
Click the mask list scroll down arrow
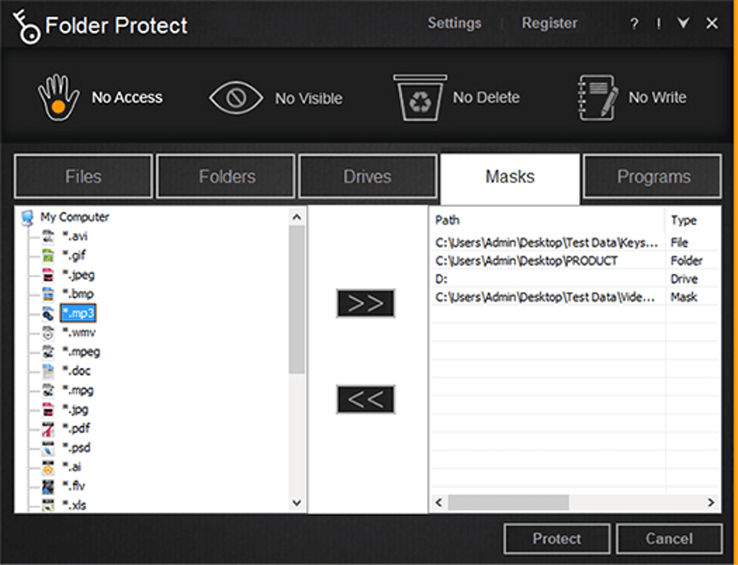[297, 502]
